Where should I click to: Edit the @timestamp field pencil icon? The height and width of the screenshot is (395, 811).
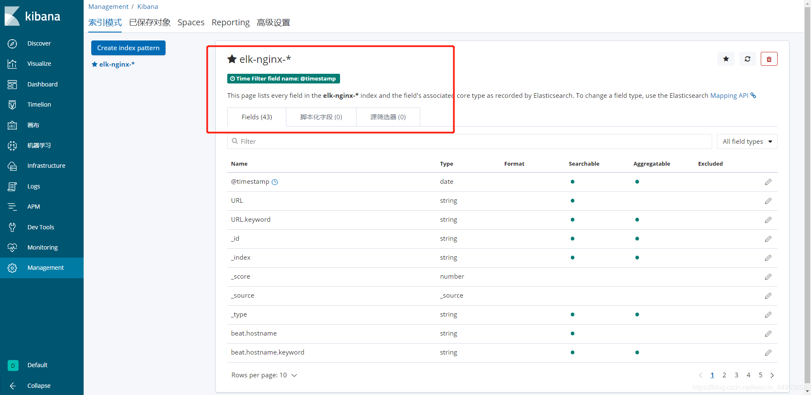[768, 182]
